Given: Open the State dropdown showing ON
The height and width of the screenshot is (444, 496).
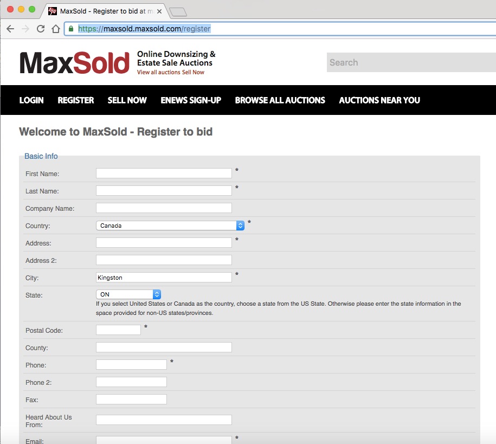Looking at the screenshot, I should click(x=128, y=294).
